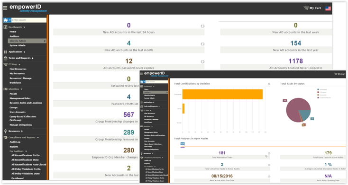Open the hamburger menu in the front window
This screenshot has width=348, height=185.
tap(141, 74)
